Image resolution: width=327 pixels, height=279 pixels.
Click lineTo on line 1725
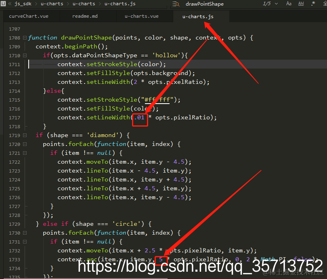pyautogui.click(x=97, y=188)
